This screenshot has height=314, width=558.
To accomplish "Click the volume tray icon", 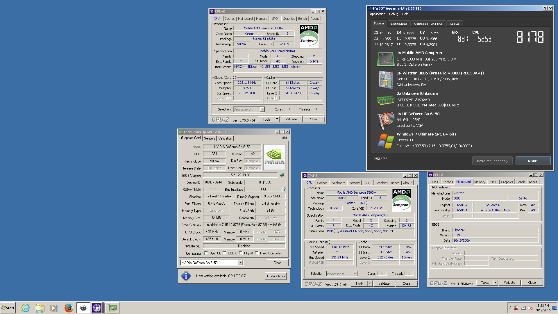I will click(x=530, y=308).
